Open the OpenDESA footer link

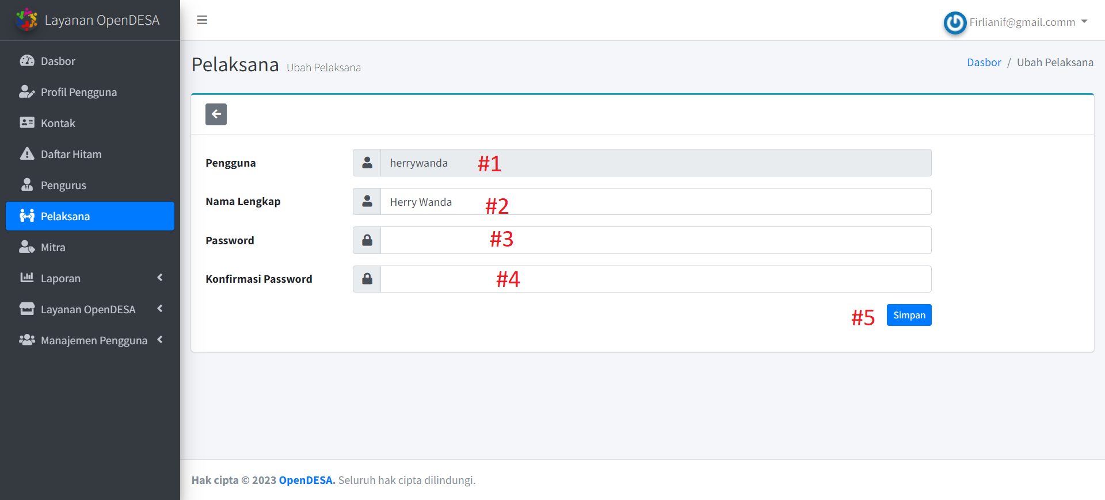(307, 480)
